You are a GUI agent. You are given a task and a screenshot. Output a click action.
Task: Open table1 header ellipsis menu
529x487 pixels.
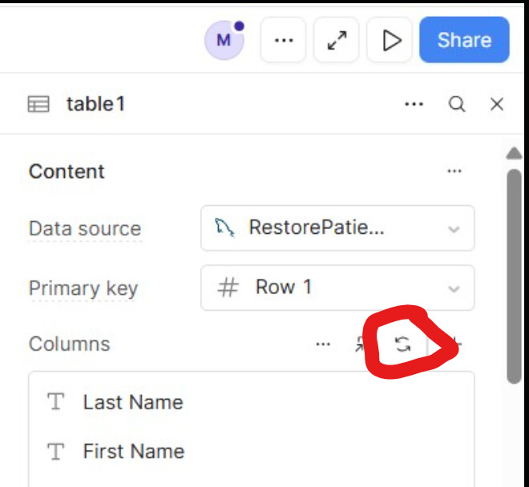click(414, 104)
